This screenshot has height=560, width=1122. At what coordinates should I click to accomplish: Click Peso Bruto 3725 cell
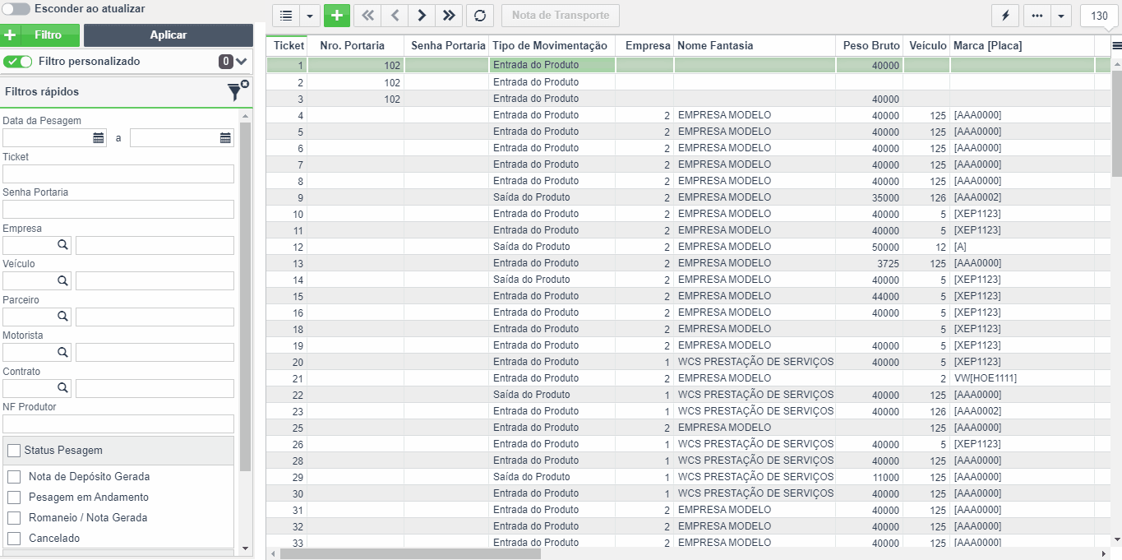tap(870, 263)
